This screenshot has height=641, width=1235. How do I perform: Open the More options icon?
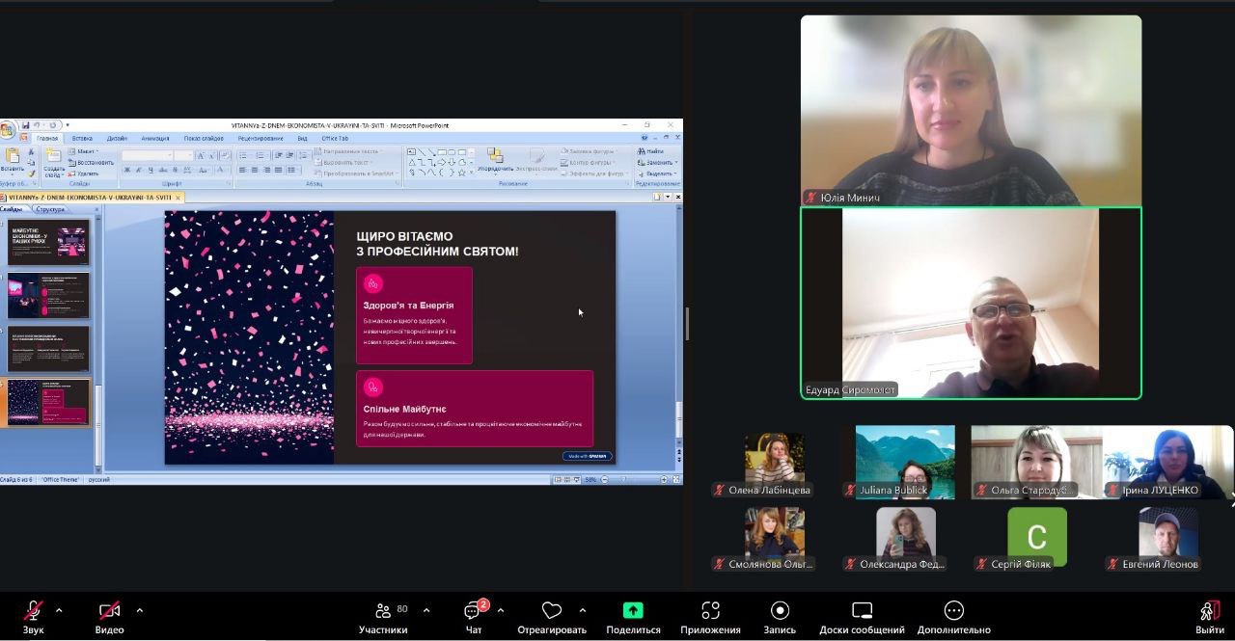[953, 611]
